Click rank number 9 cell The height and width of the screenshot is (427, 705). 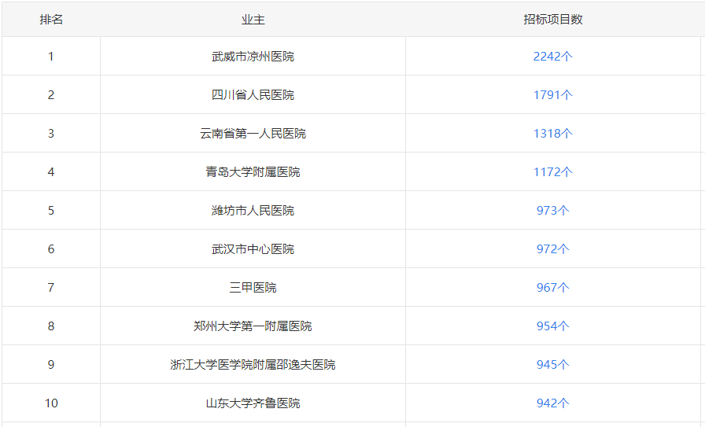point(51,365)
